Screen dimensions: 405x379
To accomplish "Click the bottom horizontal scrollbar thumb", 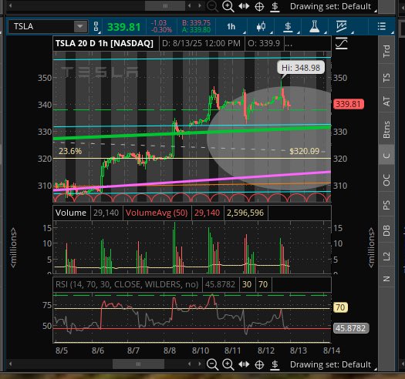I will coord(138,364).
